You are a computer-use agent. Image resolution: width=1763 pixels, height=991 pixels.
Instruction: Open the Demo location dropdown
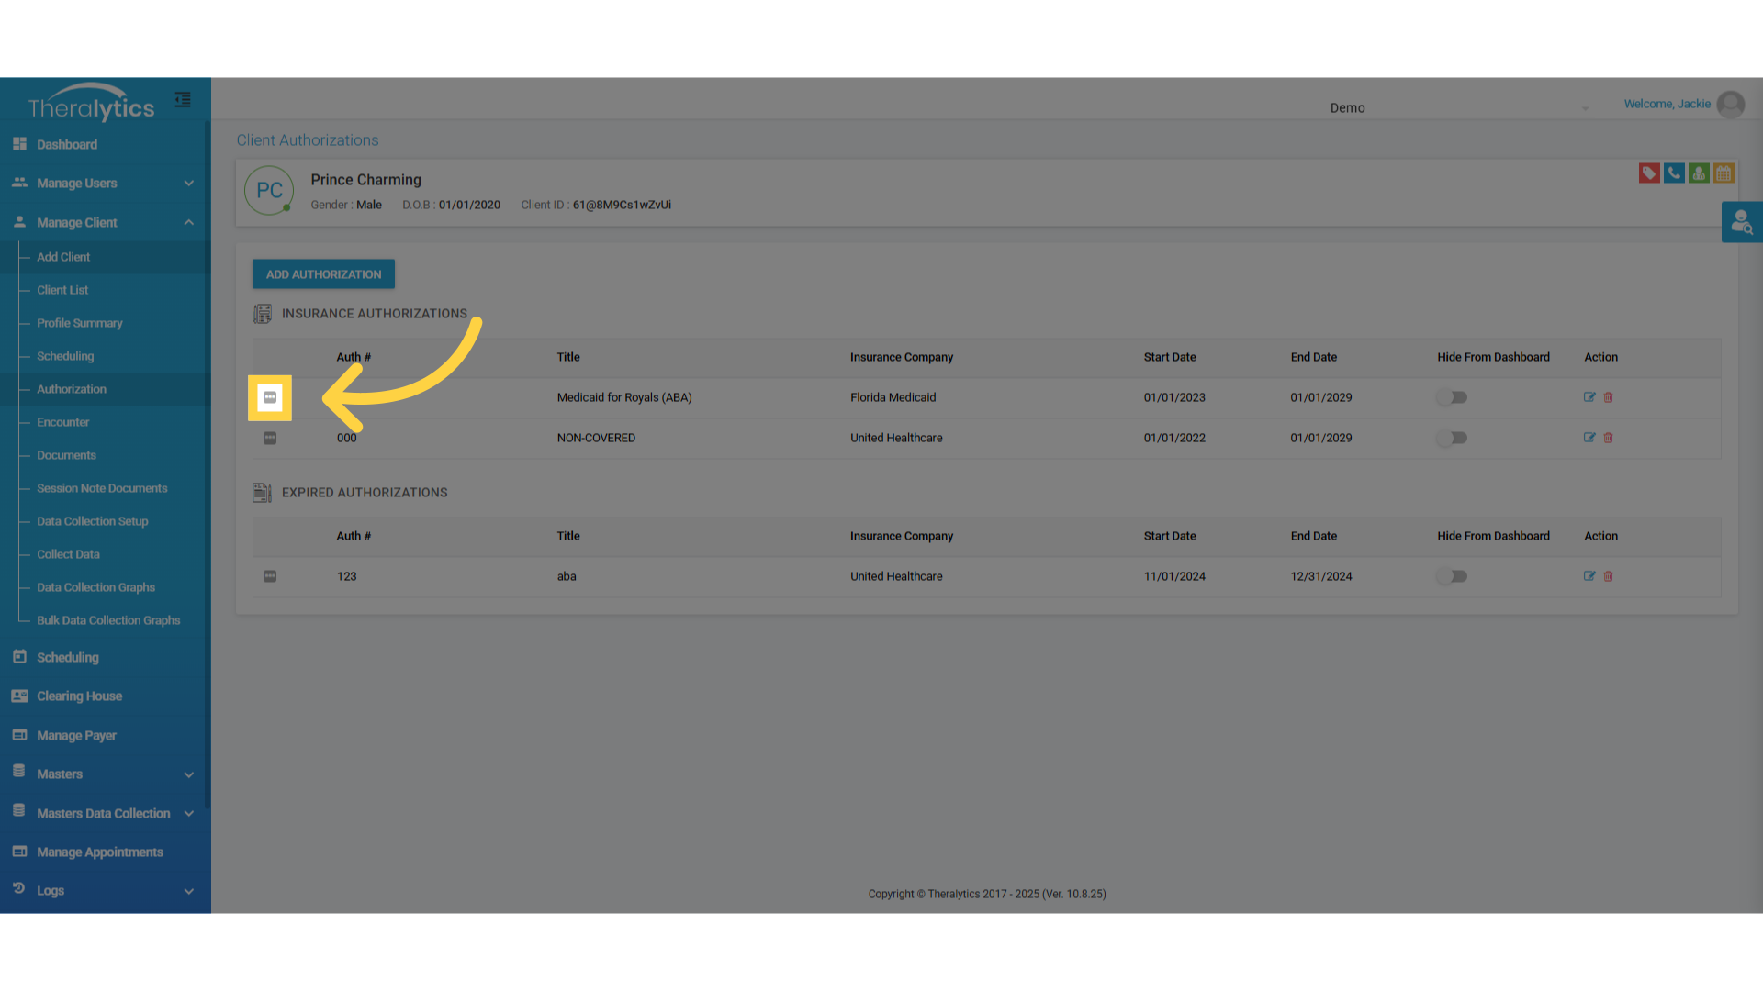[1458, 108]
